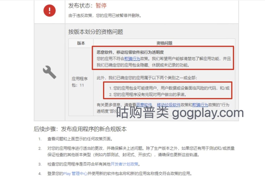The width and height of the screenshot is (265, 177).
Task: Click the red exclamation warning icon
Action: coord(49,10)
